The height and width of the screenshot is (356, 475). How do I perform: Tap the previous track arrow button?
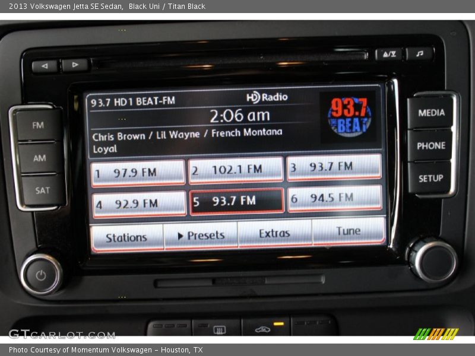coord(45,66)
